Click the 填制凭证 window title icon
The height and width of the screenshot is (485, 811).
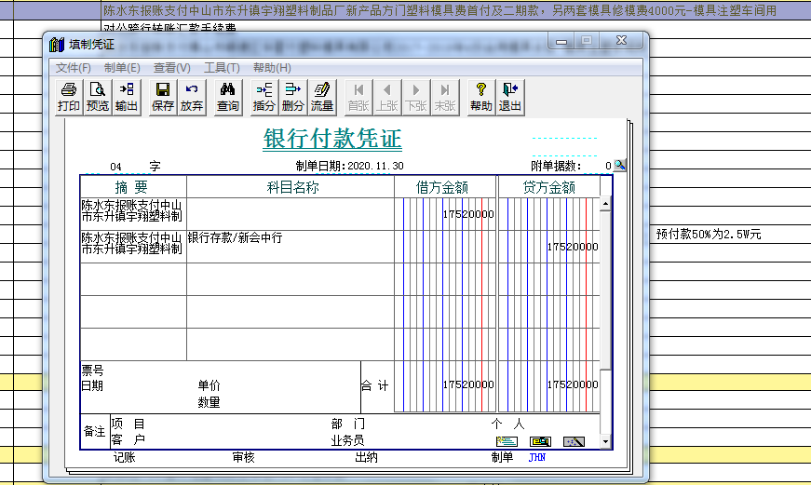(x=57, y=45)
